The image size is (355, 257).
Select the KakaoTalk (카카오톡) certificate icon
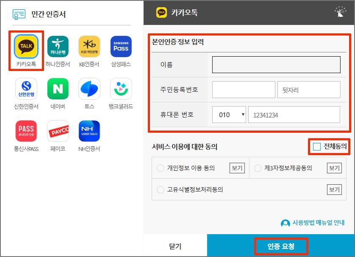26,46
